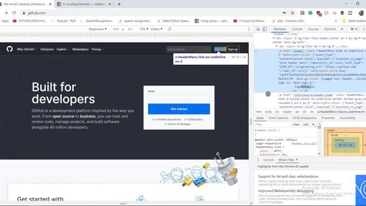Toggle the :hov element state button

(296, 125)
